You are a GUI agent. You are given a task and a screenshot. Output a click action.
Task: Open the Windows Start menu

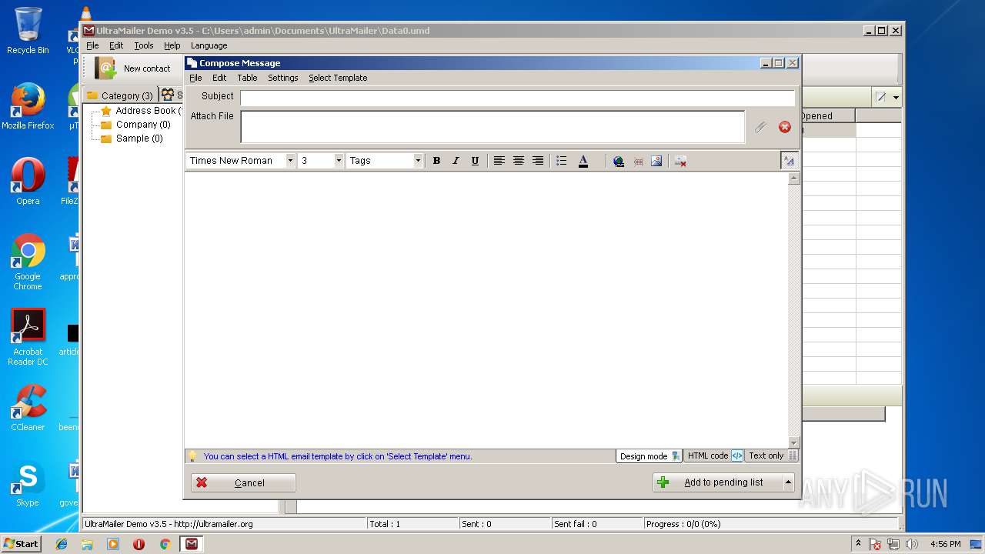[x=21, y=544]
